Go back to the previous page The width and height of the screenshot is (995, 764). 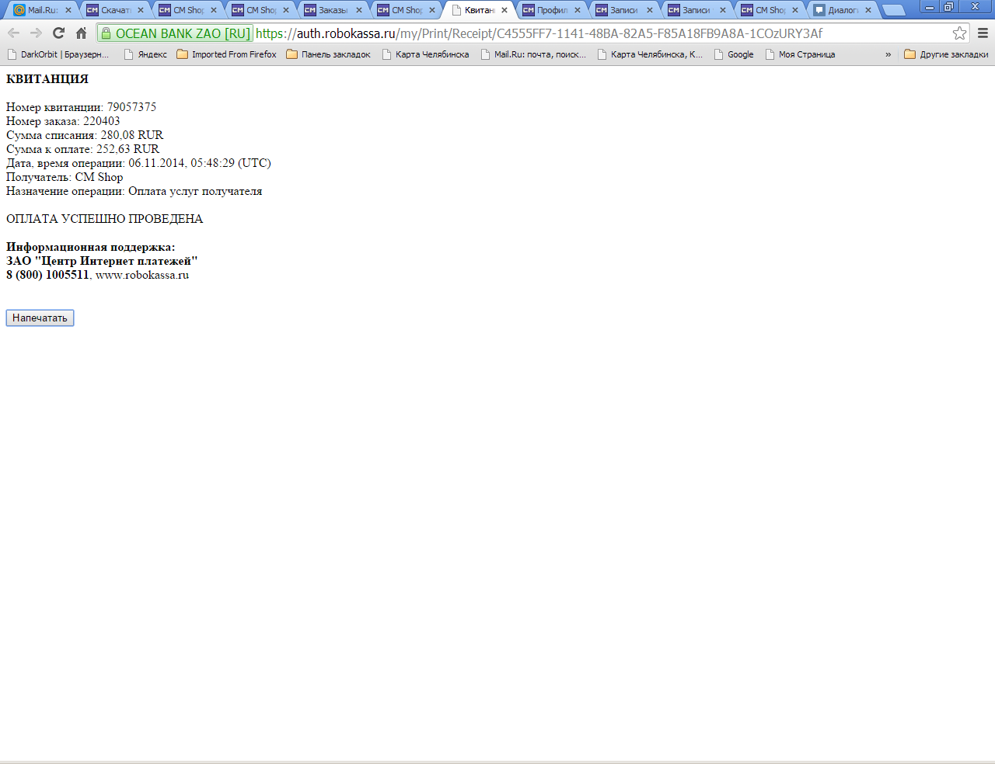pos(13,33)
